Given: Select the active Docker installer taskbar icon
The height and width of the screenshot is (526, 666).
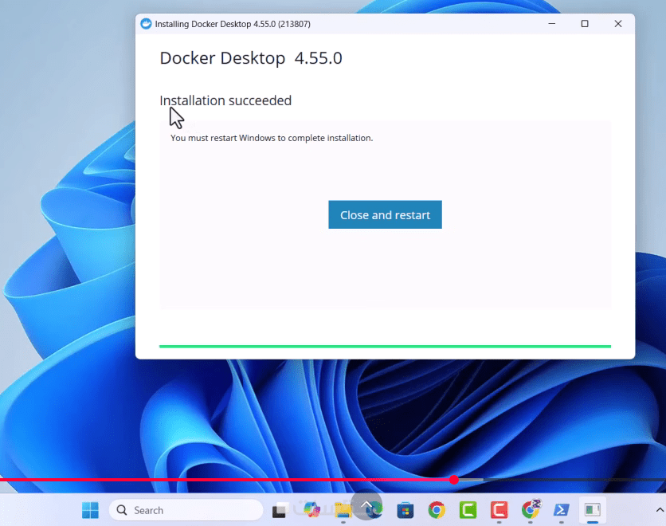Looking at the screenshot, I should coord(593,510).
